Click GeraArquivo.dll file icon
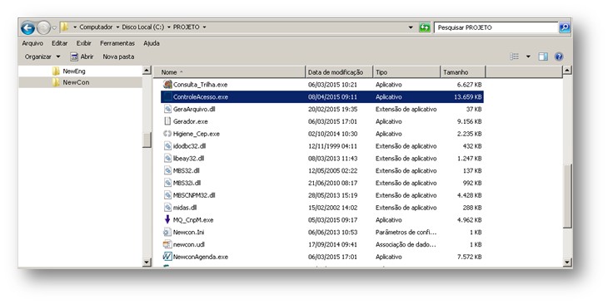The width and height of the screenshot is (608, 304). click(x=167, y=109)
